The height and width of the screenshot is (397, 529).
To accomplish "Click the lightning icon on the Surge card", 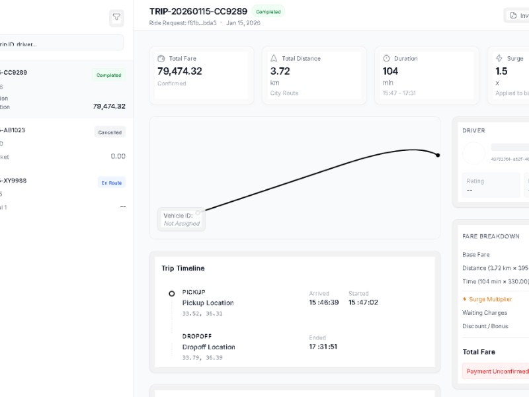I will (x=499, y=58).
